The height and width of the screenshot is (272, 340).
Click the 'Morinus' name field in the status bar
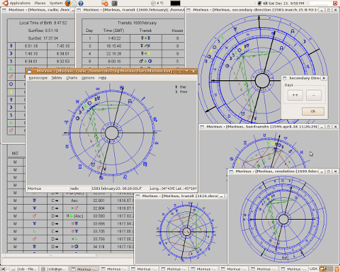(x=48, y=188)
